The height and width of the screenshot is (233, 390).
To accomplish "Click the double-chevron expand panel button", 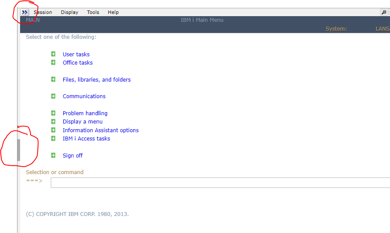I will (x=24, y=12).
